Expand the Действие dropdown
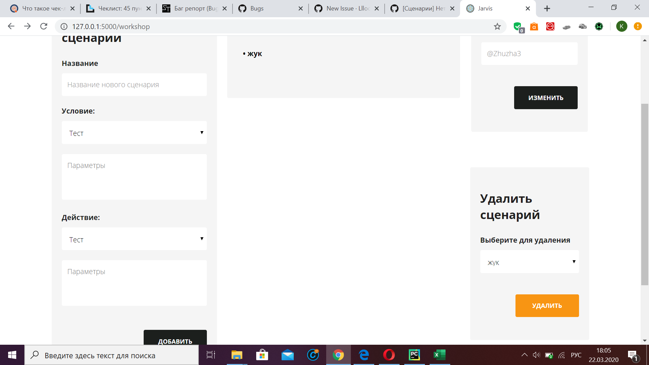The image size is (649, 365). (134, 239)
